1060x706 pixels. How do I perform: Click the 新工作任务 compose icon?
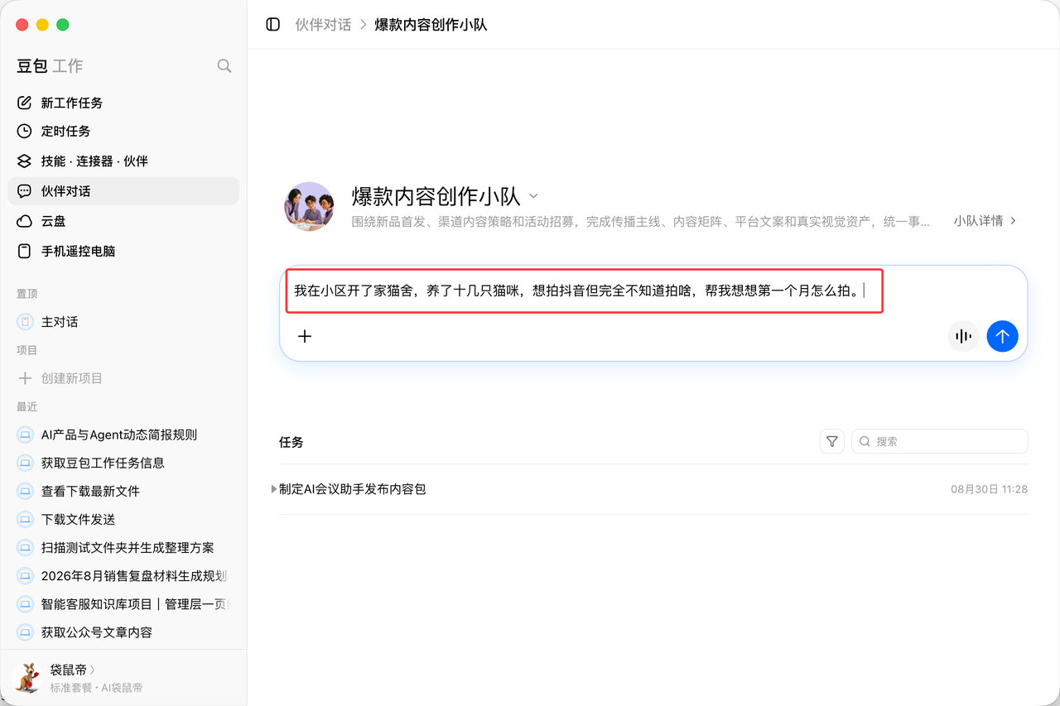(25, 103)
